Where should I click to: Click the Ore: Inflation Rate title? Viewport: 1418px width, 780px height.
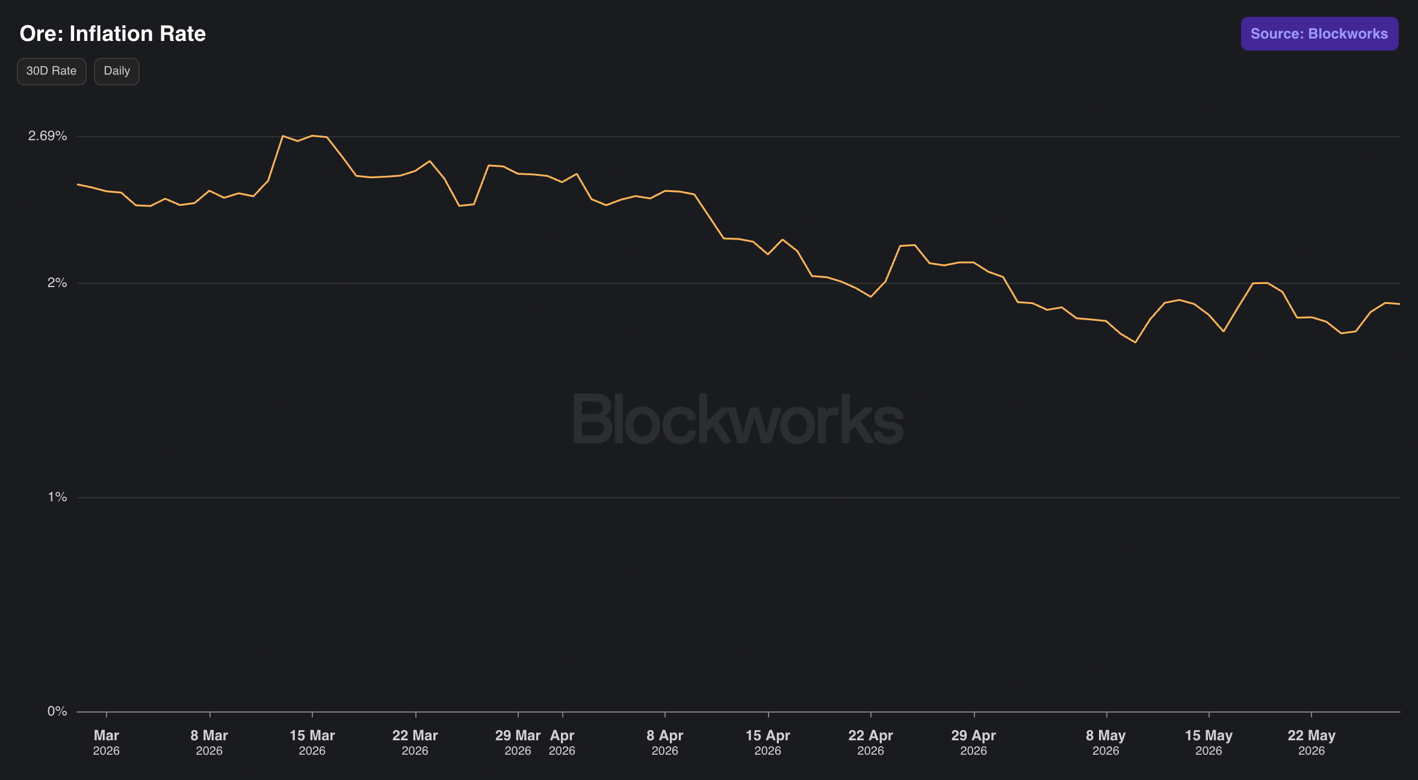[113, 34]
